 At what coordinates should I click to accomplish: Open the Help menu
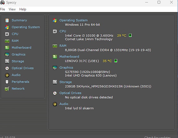point(23,9)
